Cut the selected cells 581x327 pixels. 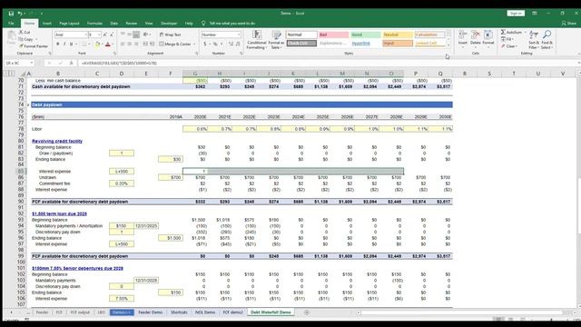pos(25,33)
